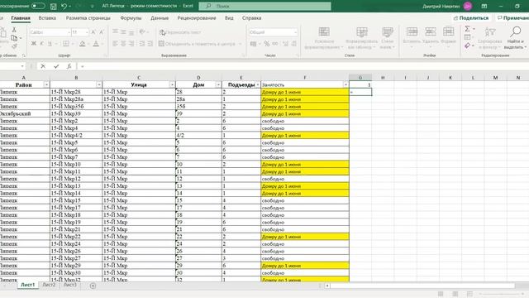Screen dimensions: 529x298
Task: Click the horizontal scrollbar
Action: point(422,286)
